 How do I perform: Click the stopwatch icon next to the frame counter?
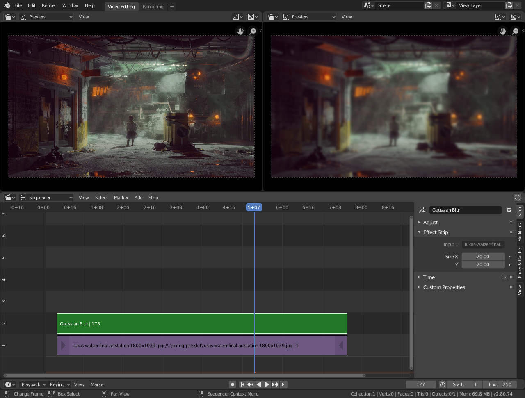click(442, 384)
